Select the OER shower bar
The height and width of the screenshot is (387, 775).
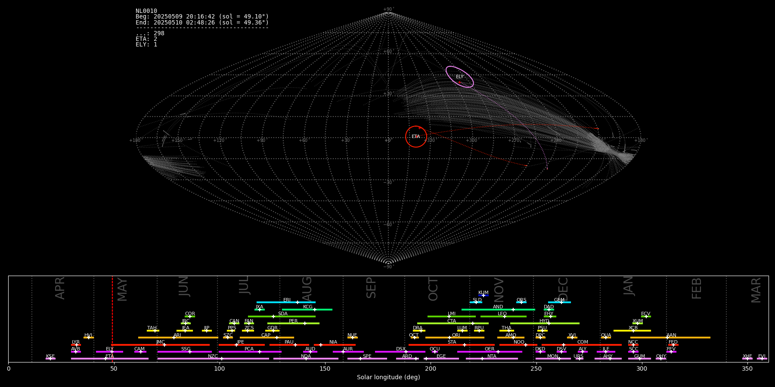click(490, 352)
